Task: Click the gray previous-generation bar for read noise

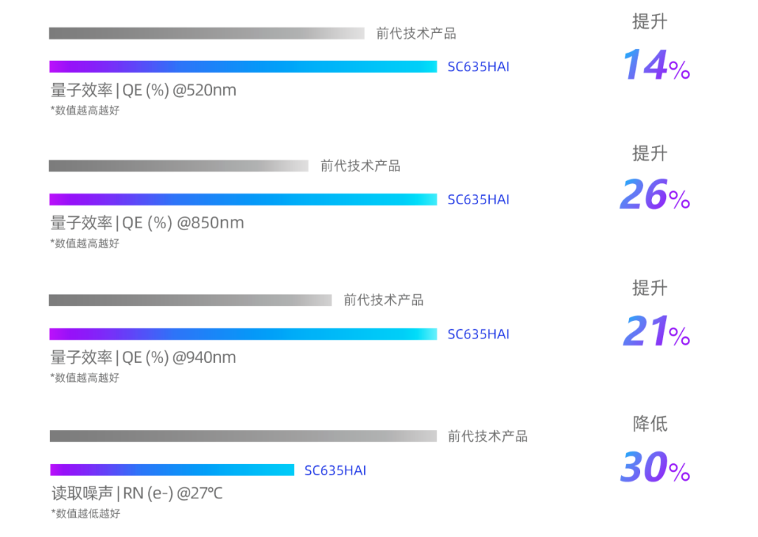Action: click(243, 436)
